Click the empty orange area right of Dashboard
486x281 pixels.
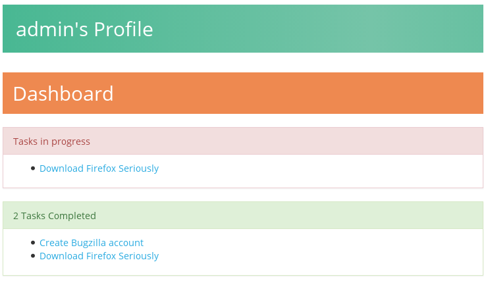tap(298, 93)
